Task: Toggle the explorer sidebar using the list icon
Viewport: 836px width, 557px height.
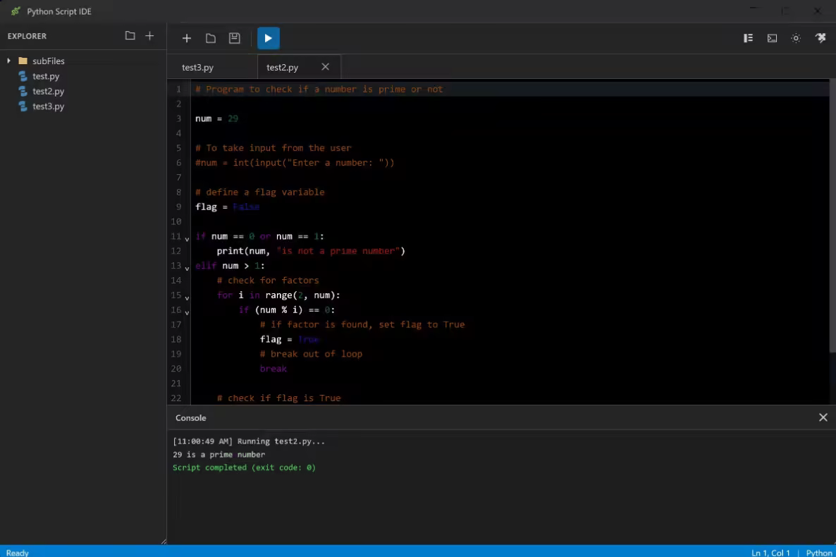Action: 748,38
